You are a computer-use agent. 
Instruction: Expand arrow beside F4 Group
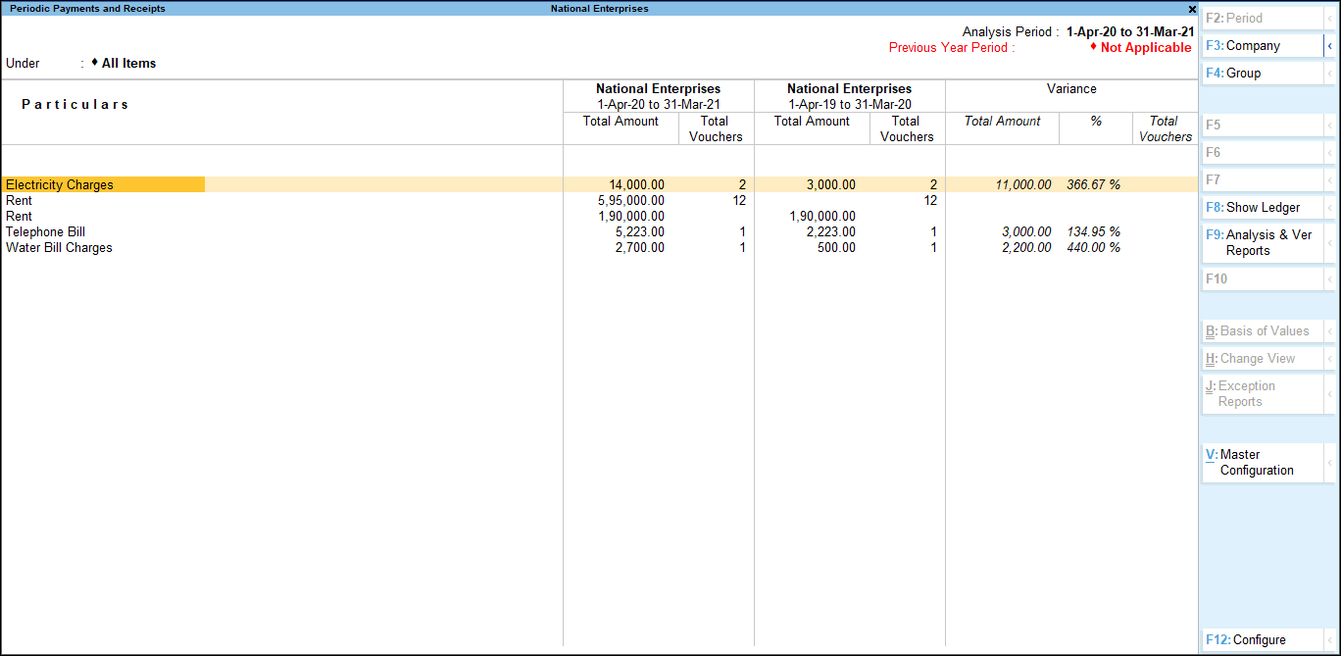pos(1330,74)
